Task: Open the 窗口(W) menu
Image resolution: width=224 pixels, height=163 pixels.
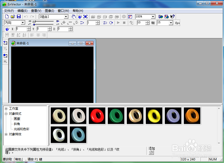Action: tap(63, 11)
